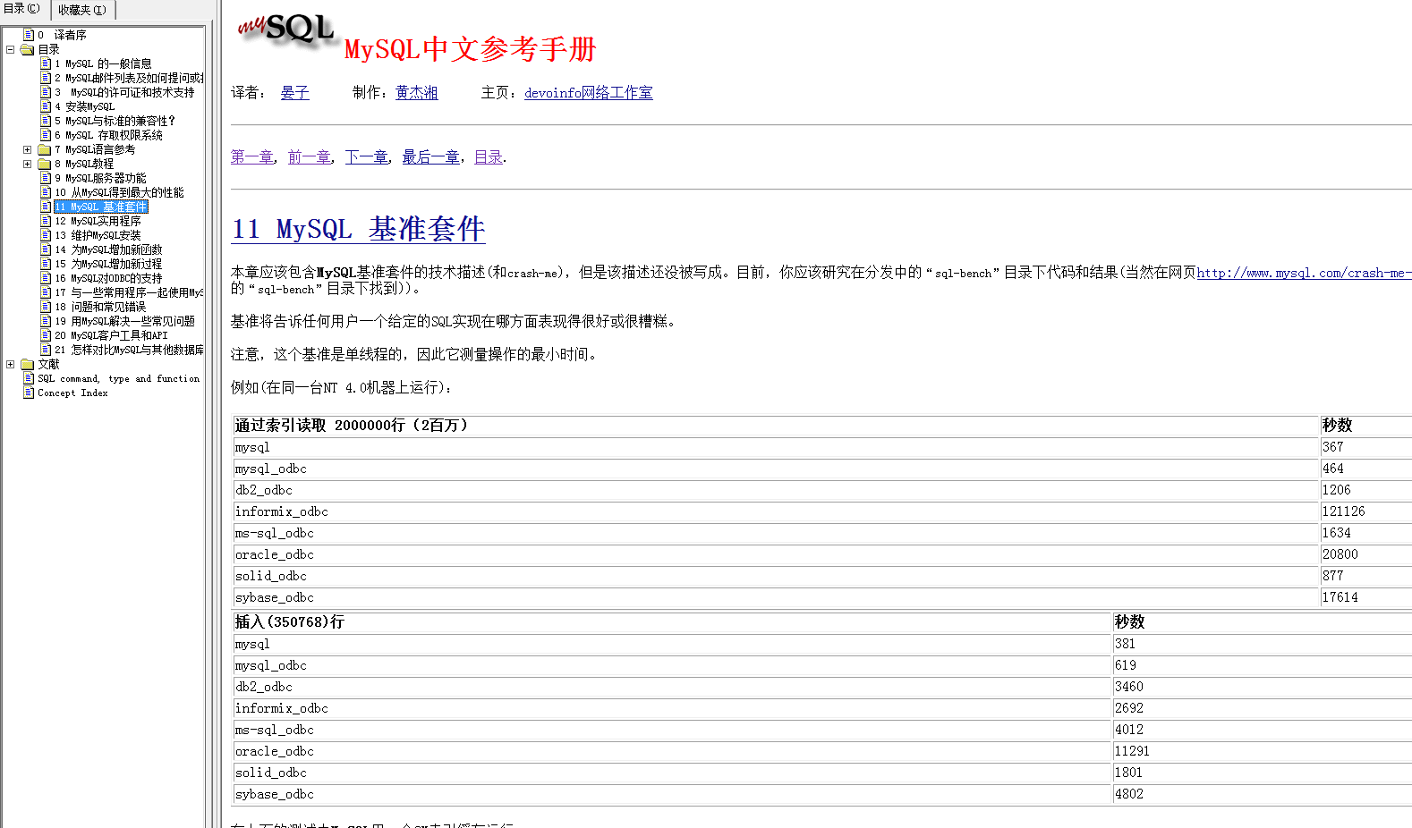Click the folder icon of 文献
Image resolution: width=1412 pixels, height=828 pixels.
pos(28,364)
